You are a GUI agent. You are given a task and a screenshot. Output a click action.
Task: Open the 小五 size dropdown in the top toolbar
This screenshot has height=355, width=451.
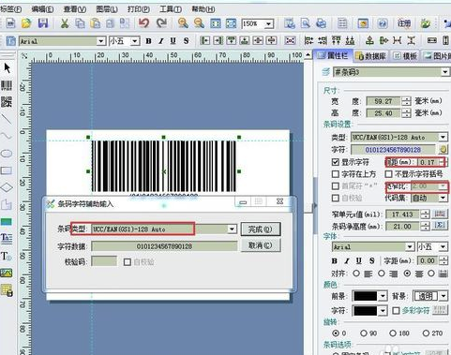click(x=135, y=41)
